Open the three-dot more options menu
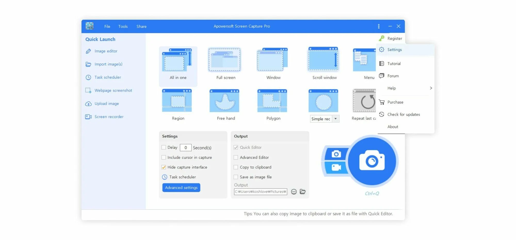The image size is (516, 240). 378,26
